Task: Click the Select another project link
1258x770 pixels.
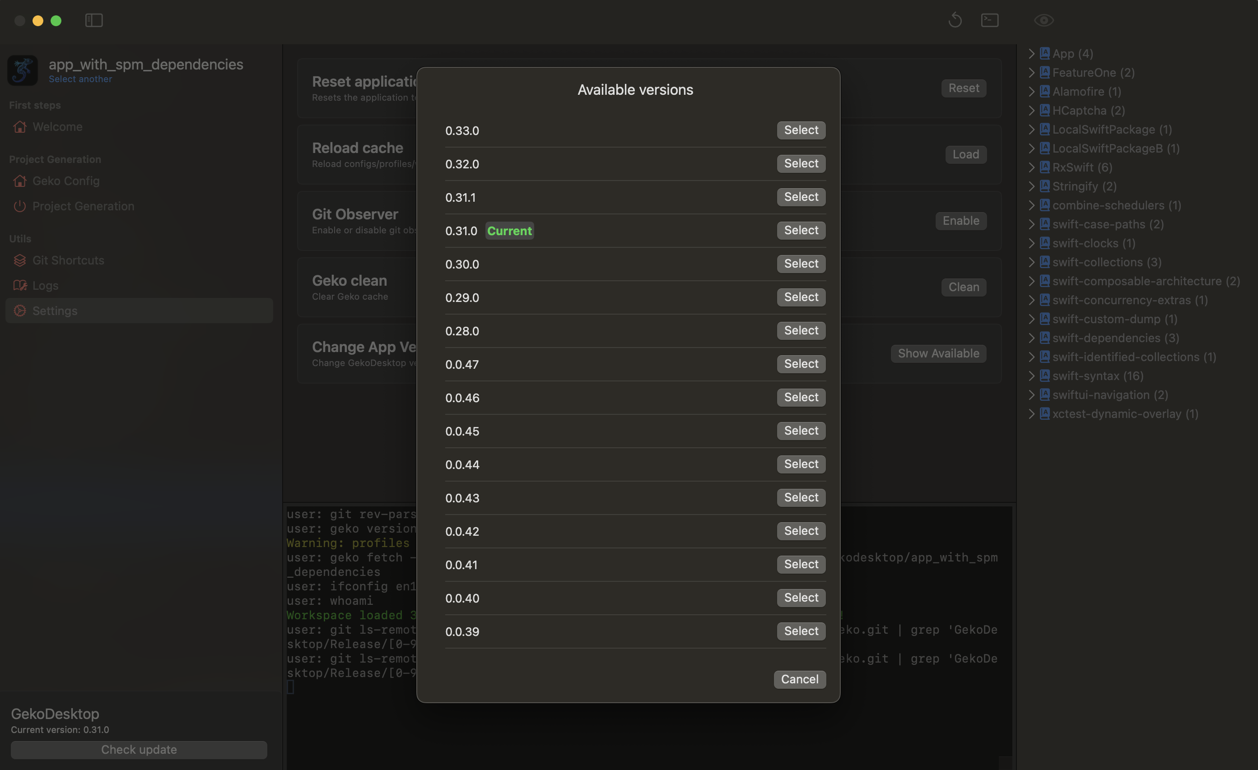Action: coord(80,79)
